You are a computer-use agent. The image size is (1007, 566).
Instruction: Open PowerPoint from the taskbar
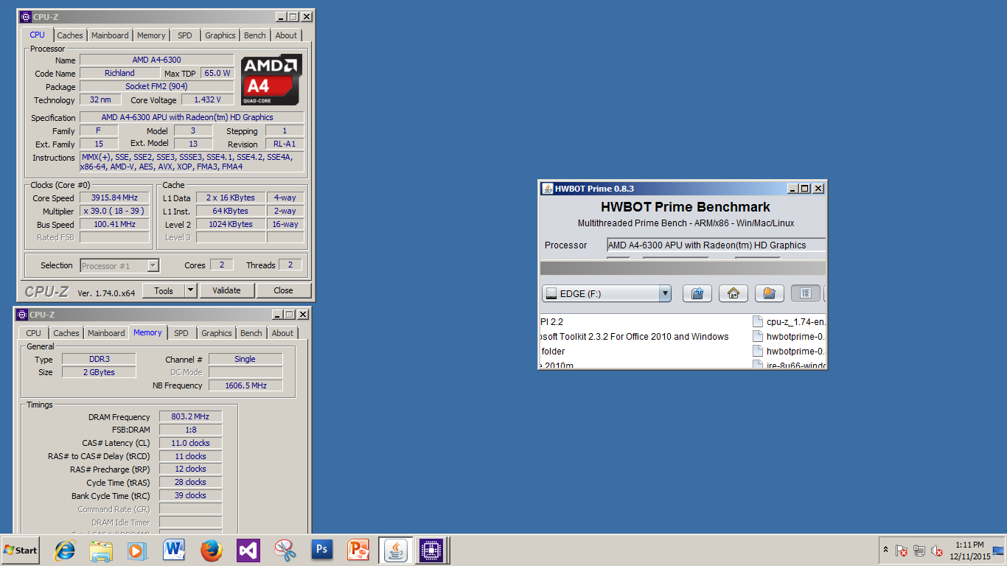pos(358,550)
